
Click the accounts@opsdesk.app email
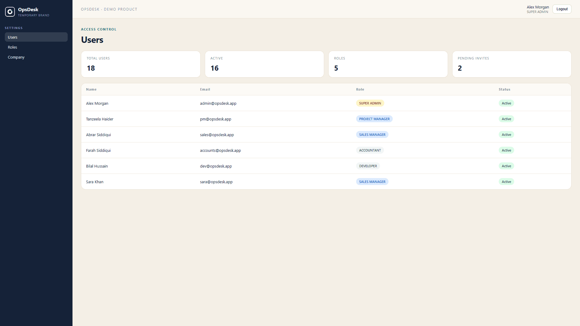pyautogui.click(x=220, y=150)
